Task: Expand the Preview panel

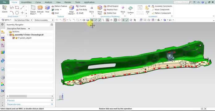Action: [x=30, y=101]
